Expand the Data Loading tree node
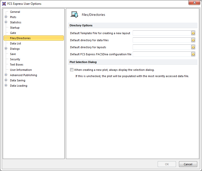Screen dimensions: 202x171 (x=6, y=85)
